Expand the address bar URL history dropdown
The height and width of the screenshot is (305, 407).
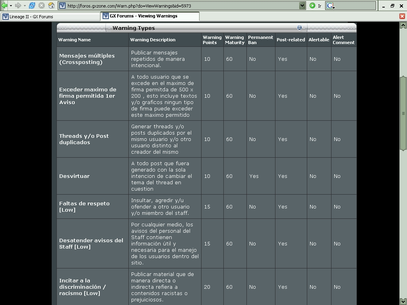(302, 6)
